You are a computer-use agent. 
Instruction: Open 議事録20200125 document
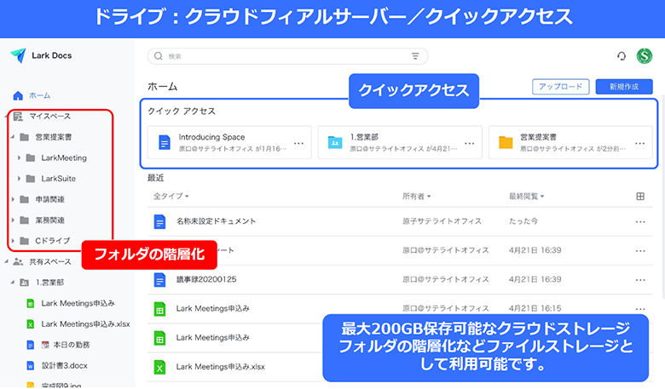pyautogui.click(x=206, y=280)
